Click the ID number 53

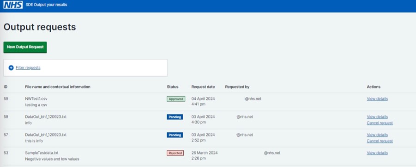coord(6,153)
